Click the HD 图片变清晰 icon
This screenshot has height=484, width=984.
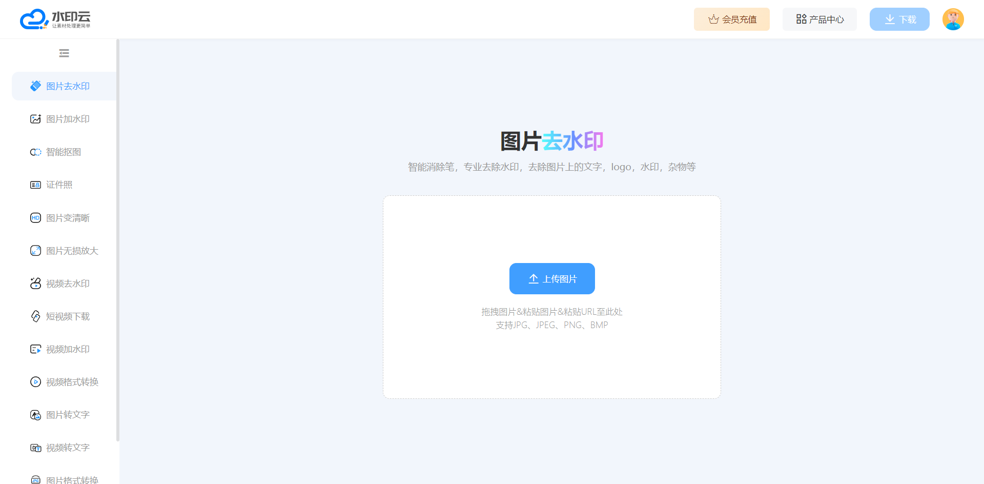coord(35,218)
